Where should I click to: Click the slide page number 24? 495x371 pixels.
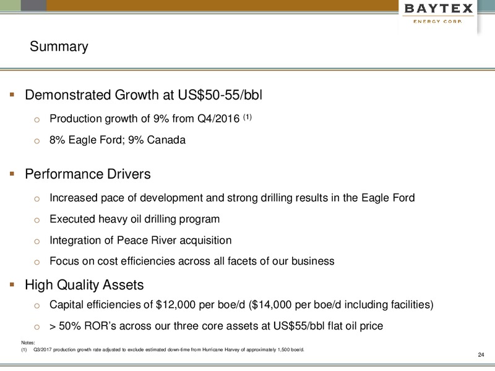coord(481,354)
